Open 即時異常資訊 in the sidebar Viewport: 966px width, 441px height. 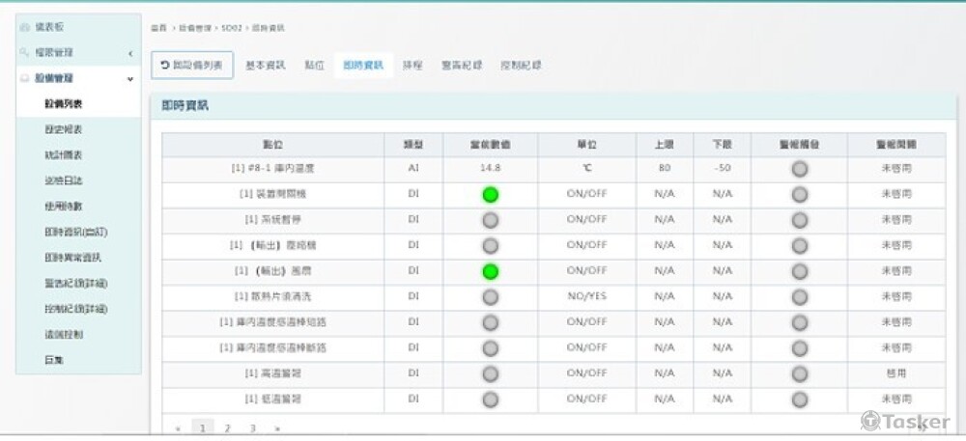72,258
